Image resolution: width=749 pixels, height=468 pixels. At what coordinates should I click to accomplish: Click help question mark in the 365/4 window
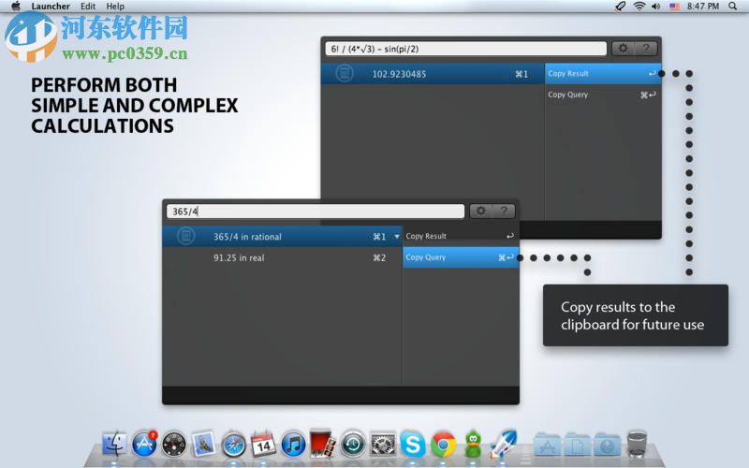504,212
